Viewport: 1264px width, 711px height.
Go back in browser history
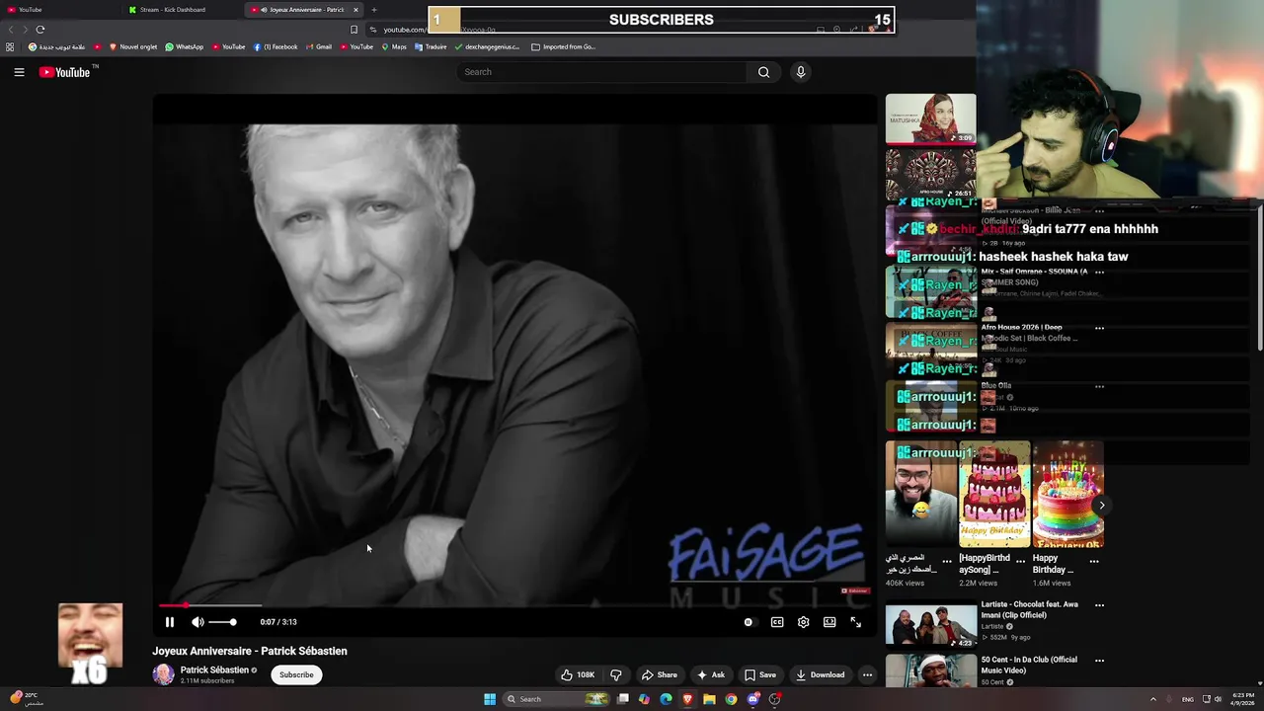11,30
